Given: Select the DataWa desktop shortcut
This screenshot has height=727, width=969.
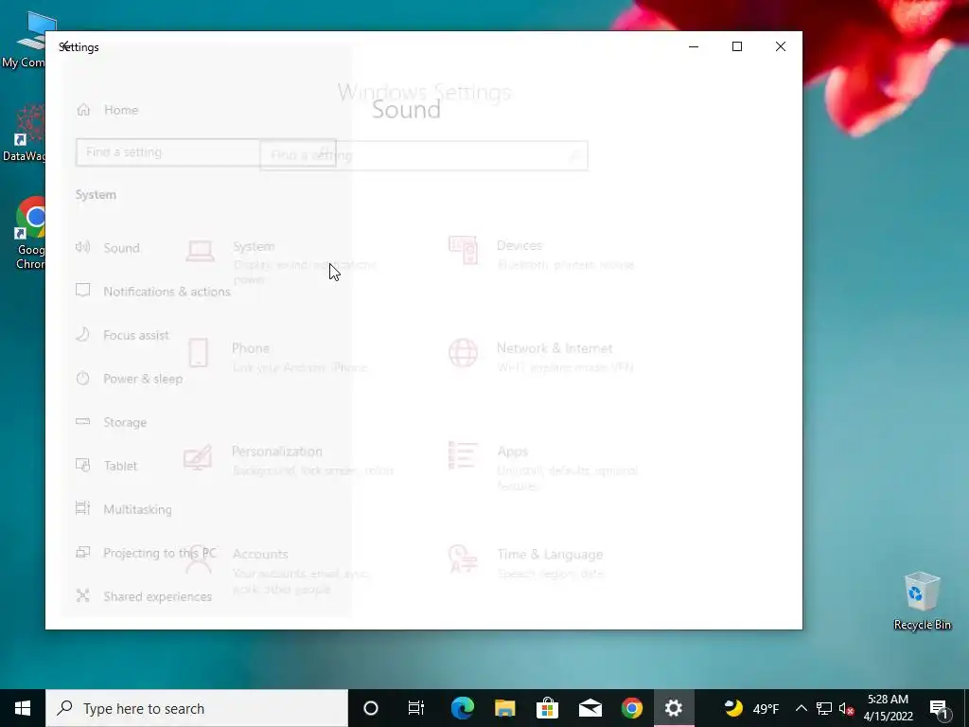Looking at the screenshot, I should [x=25, y=133].
